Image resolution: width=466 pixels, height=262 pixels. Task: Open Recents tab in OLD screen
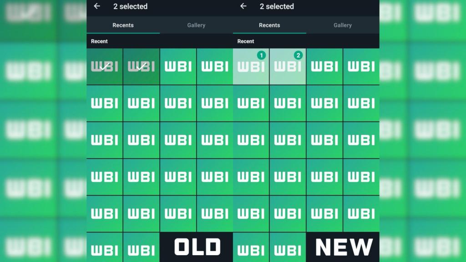tap(123, 25)
